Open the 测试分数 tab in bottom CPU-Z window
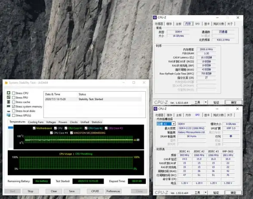253x199 pixels. (218, 115)
